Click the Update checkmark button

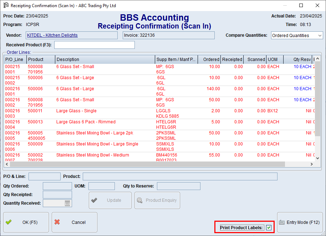click(110, 200)
